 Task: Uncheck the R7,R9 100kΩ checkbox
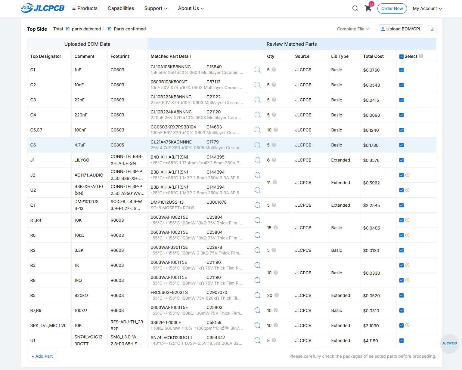[x=402, y=310]
